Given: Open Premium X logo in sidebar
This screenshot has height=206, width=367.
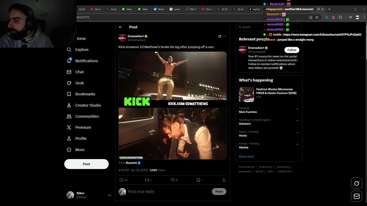Looking at the screenshot, I should click(x=69, y=127).
